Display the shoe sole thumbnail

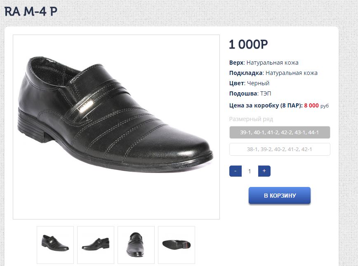pos(177,245)
